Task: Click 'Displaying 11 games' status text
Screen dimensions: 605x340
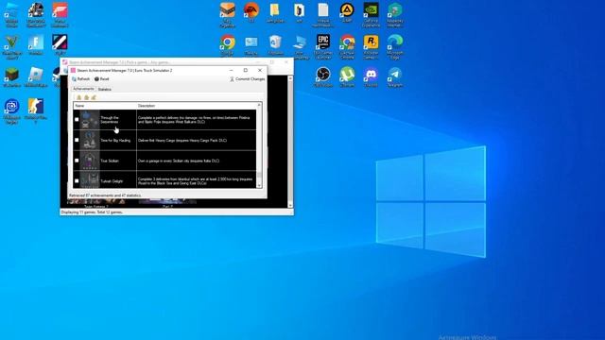Action: coord(92,212)
